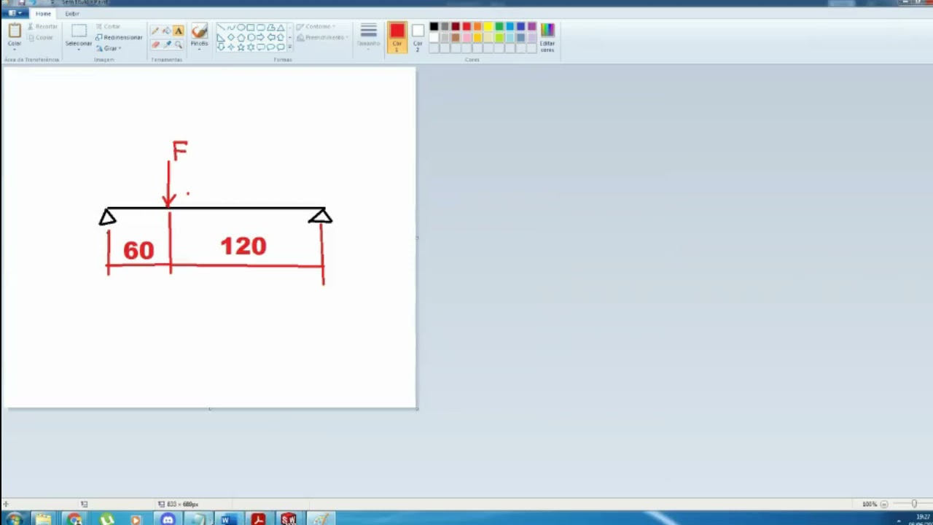Choose the oval shape
The height and width of the screenshot is (525, 933).
pyautogui.click(x=241, y=28)
